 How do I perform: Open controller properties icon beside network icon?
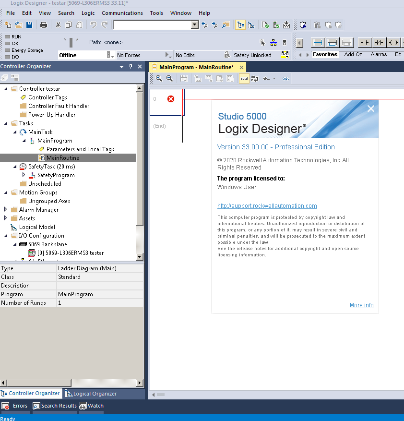[285, 42]
